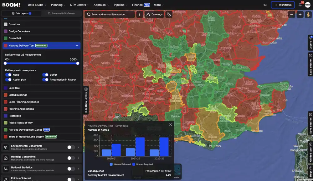Image resolution: width=313 pixels, height=181 pixels.
Task: Click the address or title number search field
Action: click(x=110, y=14)
